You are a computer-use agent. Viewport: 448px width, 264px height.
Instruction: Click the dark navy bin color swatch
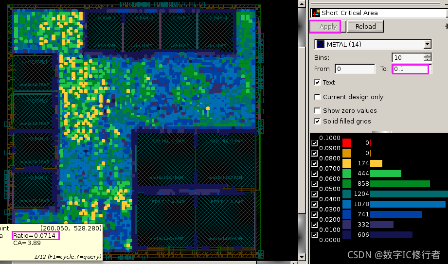click(x=346, y=235)
